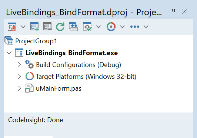The height and width of the screenshot is (138, 197).
Task: Select ProjectGroup1 in the tree
Action: (x=36, y=41)
